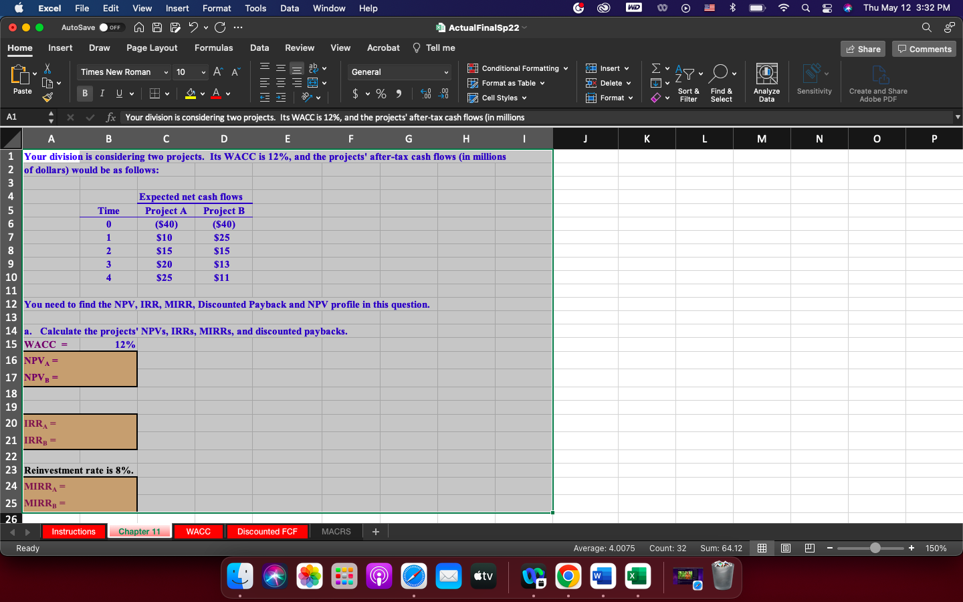Screen dimensions: 963x602
Task: Toggle Bold formatting
Action: coord(85,94)
